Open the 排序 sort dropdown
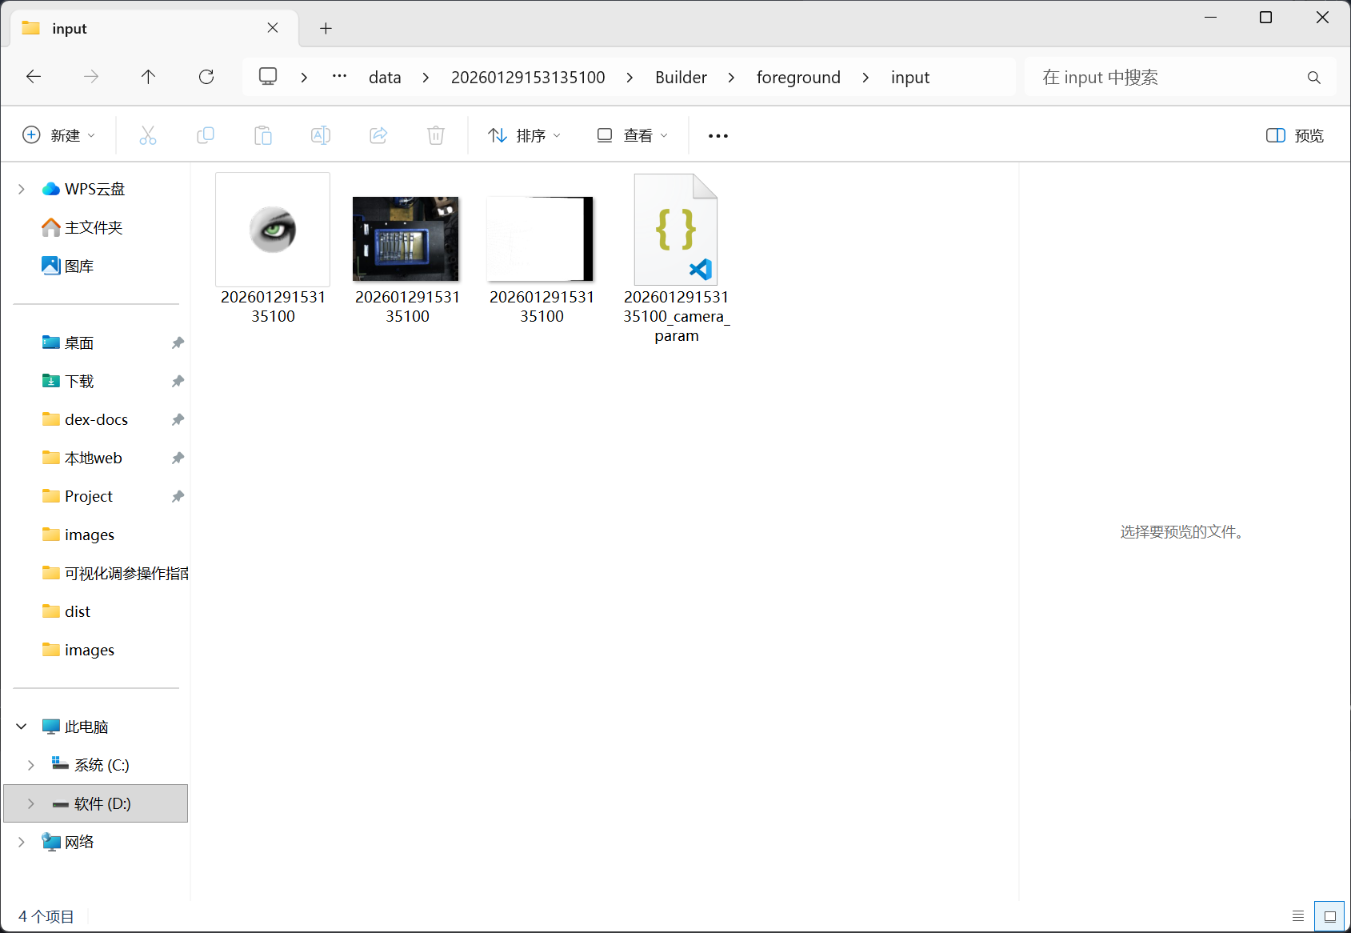The height and width of the screenshot is (933, 1351). pyautogui.click(x=525, y=135)
